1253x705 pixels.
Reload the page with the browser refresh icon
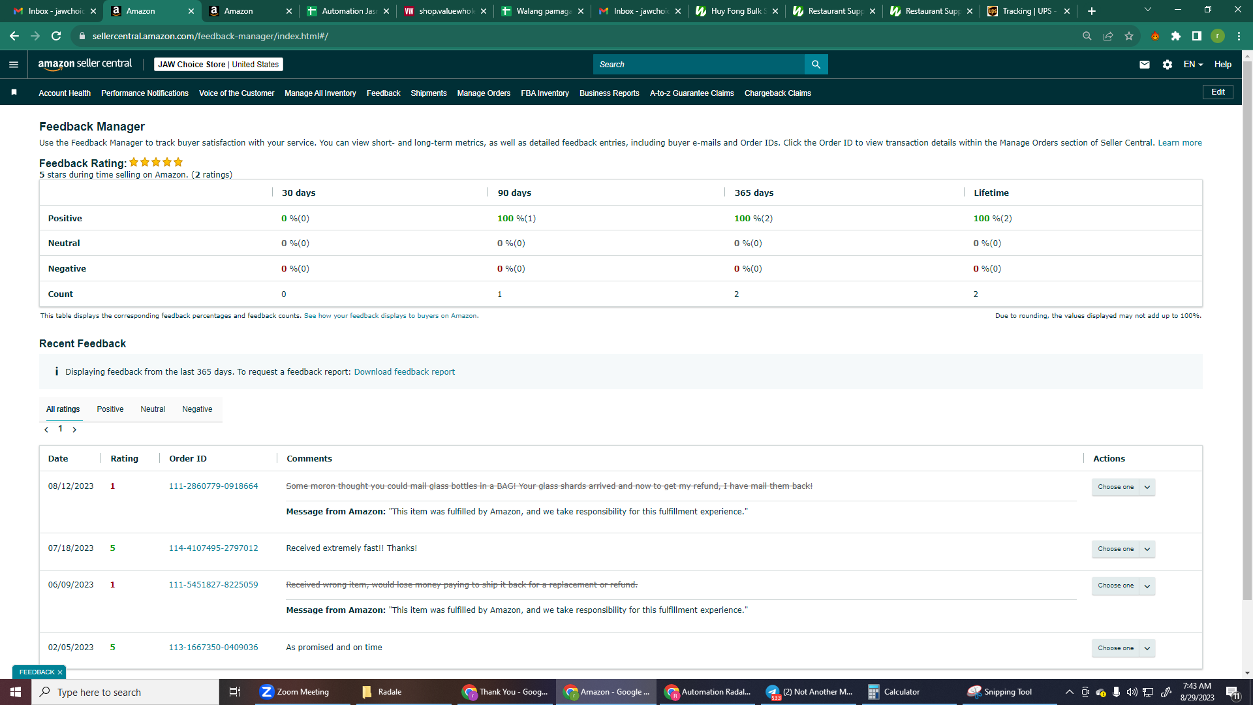(56, 36)
